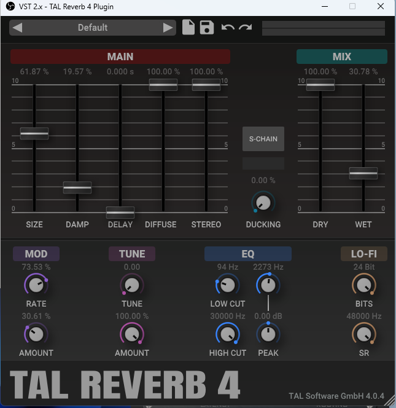Click the 30000 Hz high cut value
The image size is (396, 408).
pos(228,316)
